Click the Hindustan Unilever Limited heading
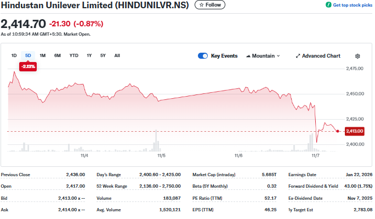375x219 pixels. click(95, 5)
